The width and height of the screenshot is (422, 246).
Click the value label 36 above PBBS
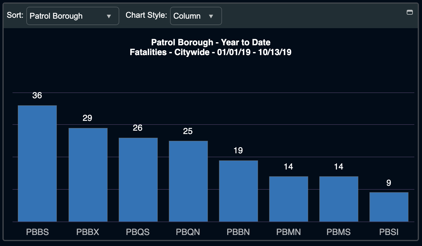click(x=37, y=95)
